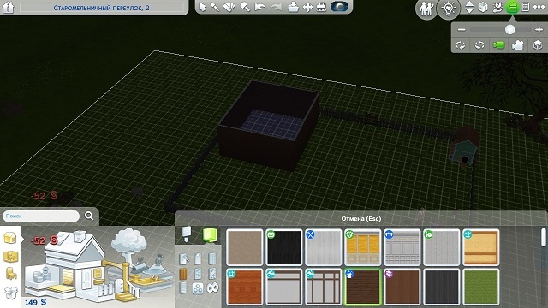Select the arrow pointer tool in top toolbar
Screen dimensions: 548x308
click(x=202, y=7)
